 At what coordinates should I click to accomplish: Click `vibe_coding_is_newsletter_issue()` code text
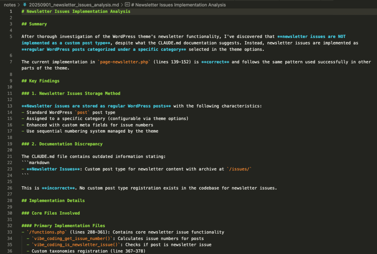click(76, 245)
